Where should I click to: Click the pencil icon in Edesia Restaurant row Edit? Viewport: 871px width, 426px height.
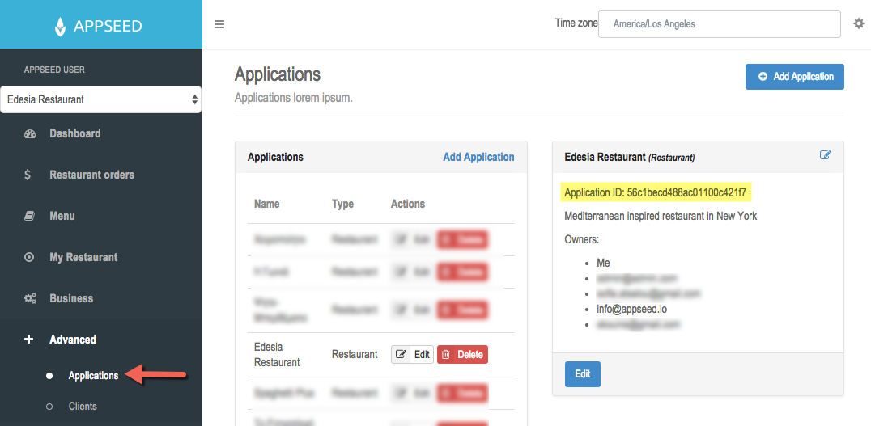point(401,354)
